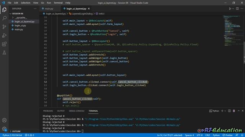This screenshot has width=245, height=137.
Task: Open errors and warnings count in status bar
Action: click(29, 135)
